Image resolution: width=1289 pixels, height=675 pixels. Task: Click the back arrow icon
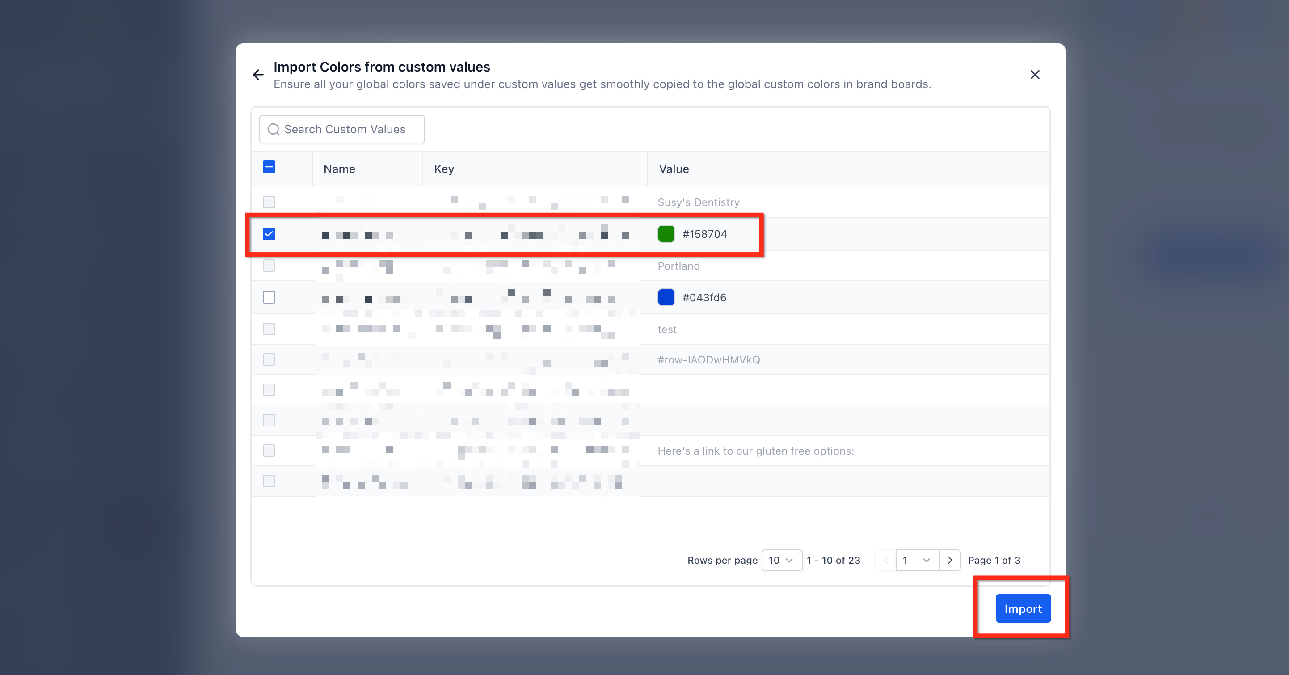click(x=258, y=75)
